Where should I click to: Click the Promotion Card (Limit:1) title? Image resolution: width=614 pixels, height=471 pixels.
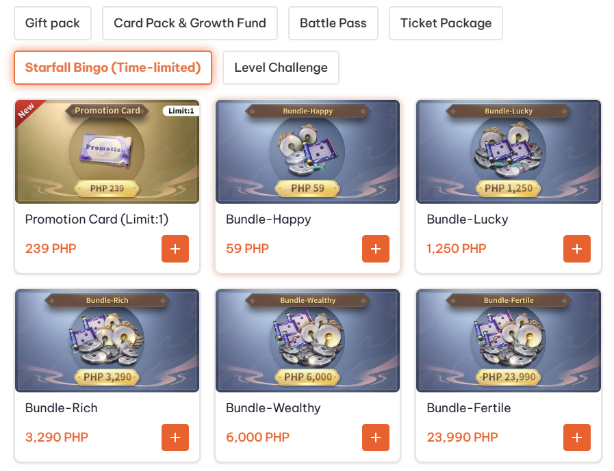[97, 219]
